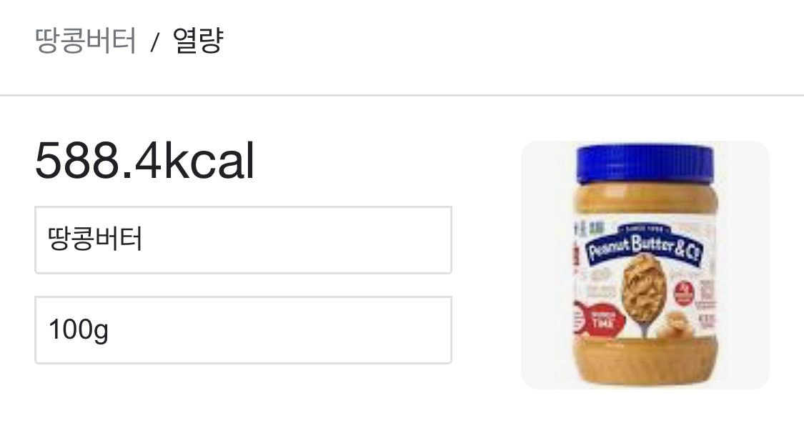Open the peanut butter jar thumbnail
The width and height of the screenshot is (804, 423).
coord(645,264)
